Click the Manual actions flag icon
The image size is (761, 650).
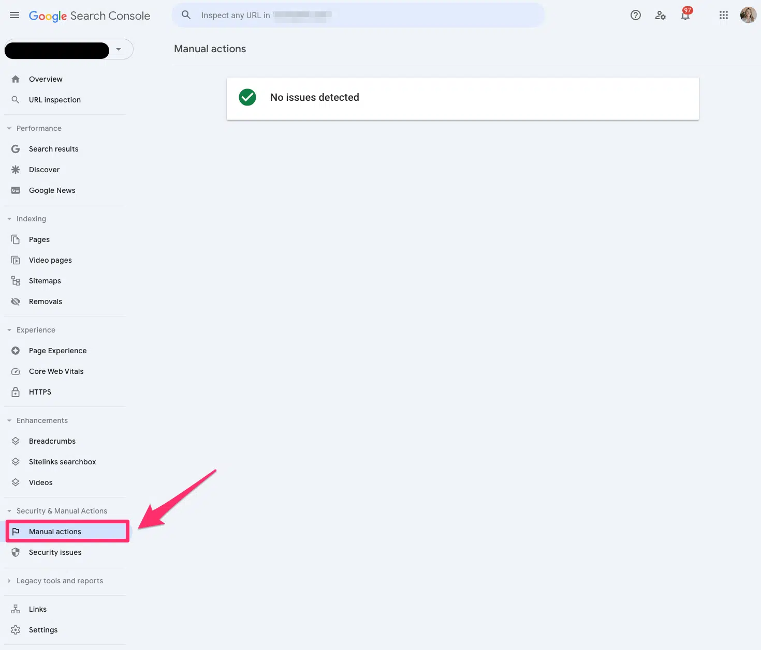(x=16, y=532)
